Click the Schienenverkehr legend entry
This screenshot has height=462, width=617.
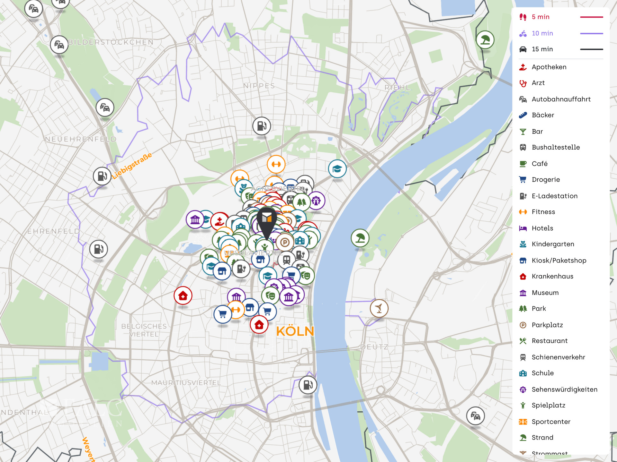pyautogui.click(x=558, y=357)
